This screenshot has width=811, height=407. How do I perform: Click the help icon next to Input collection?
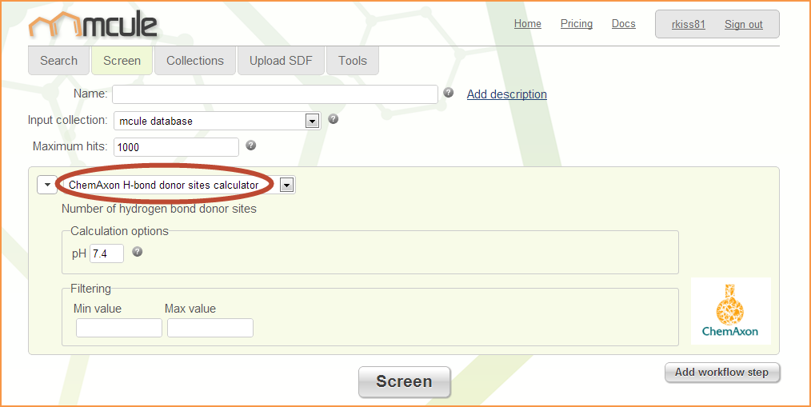point(334,119)
